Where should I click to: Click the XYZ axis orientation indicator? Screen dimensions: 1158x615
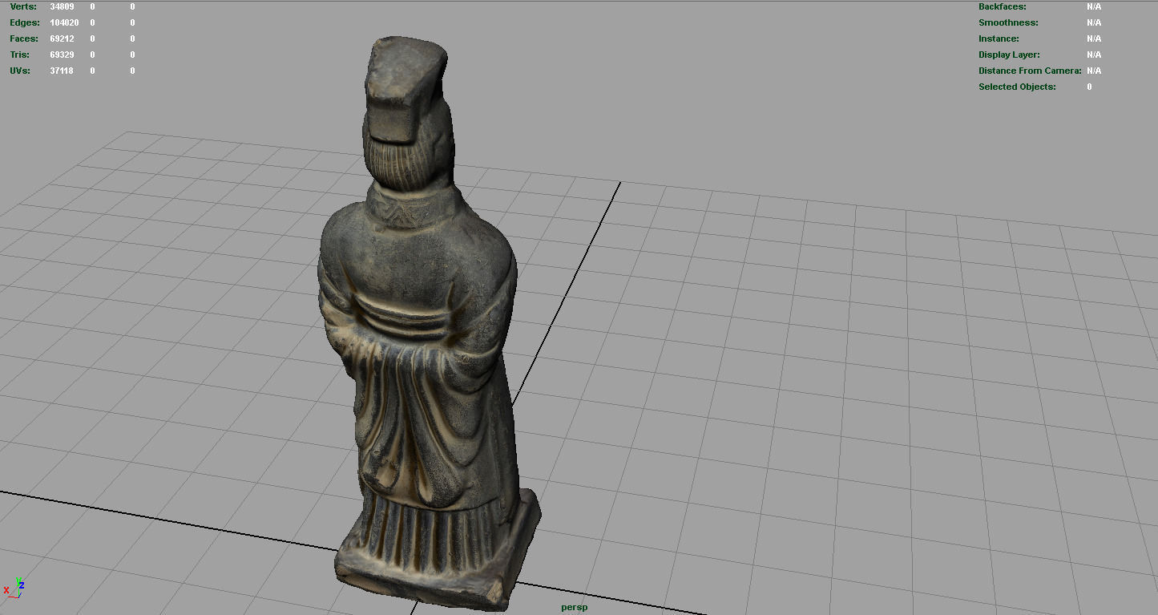click(x=14, y=589)
